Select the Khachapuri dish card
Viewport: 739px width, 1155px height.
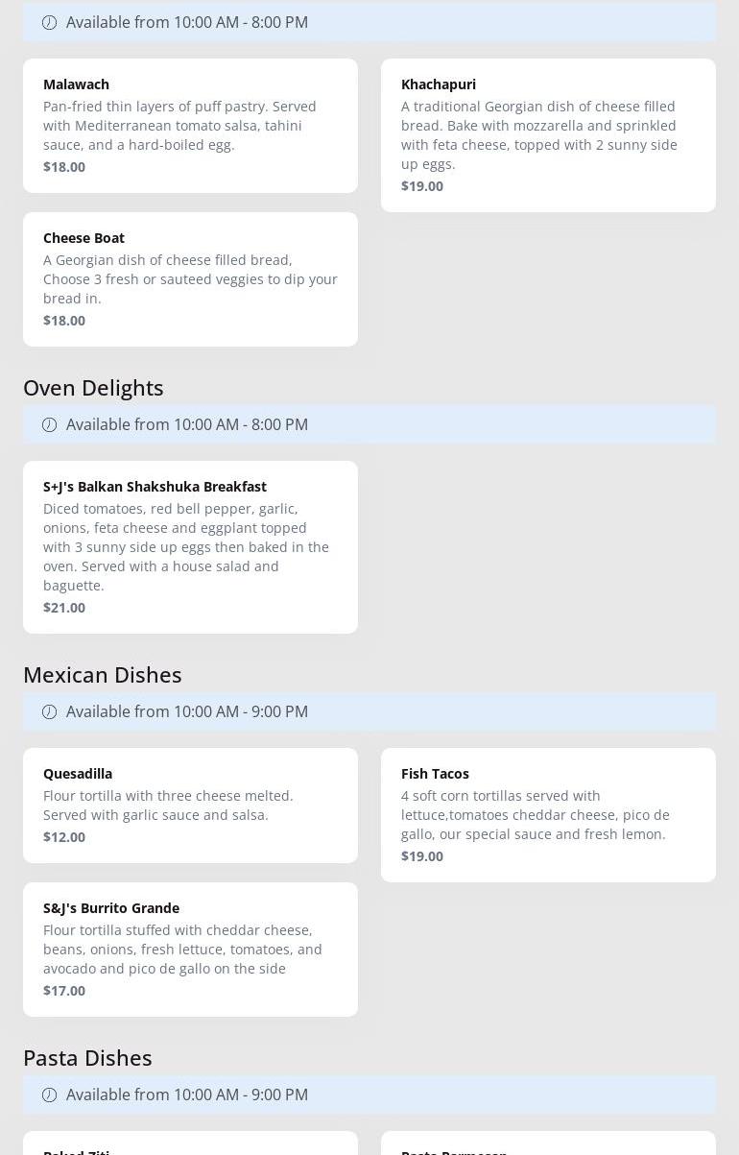click(548, 135)
